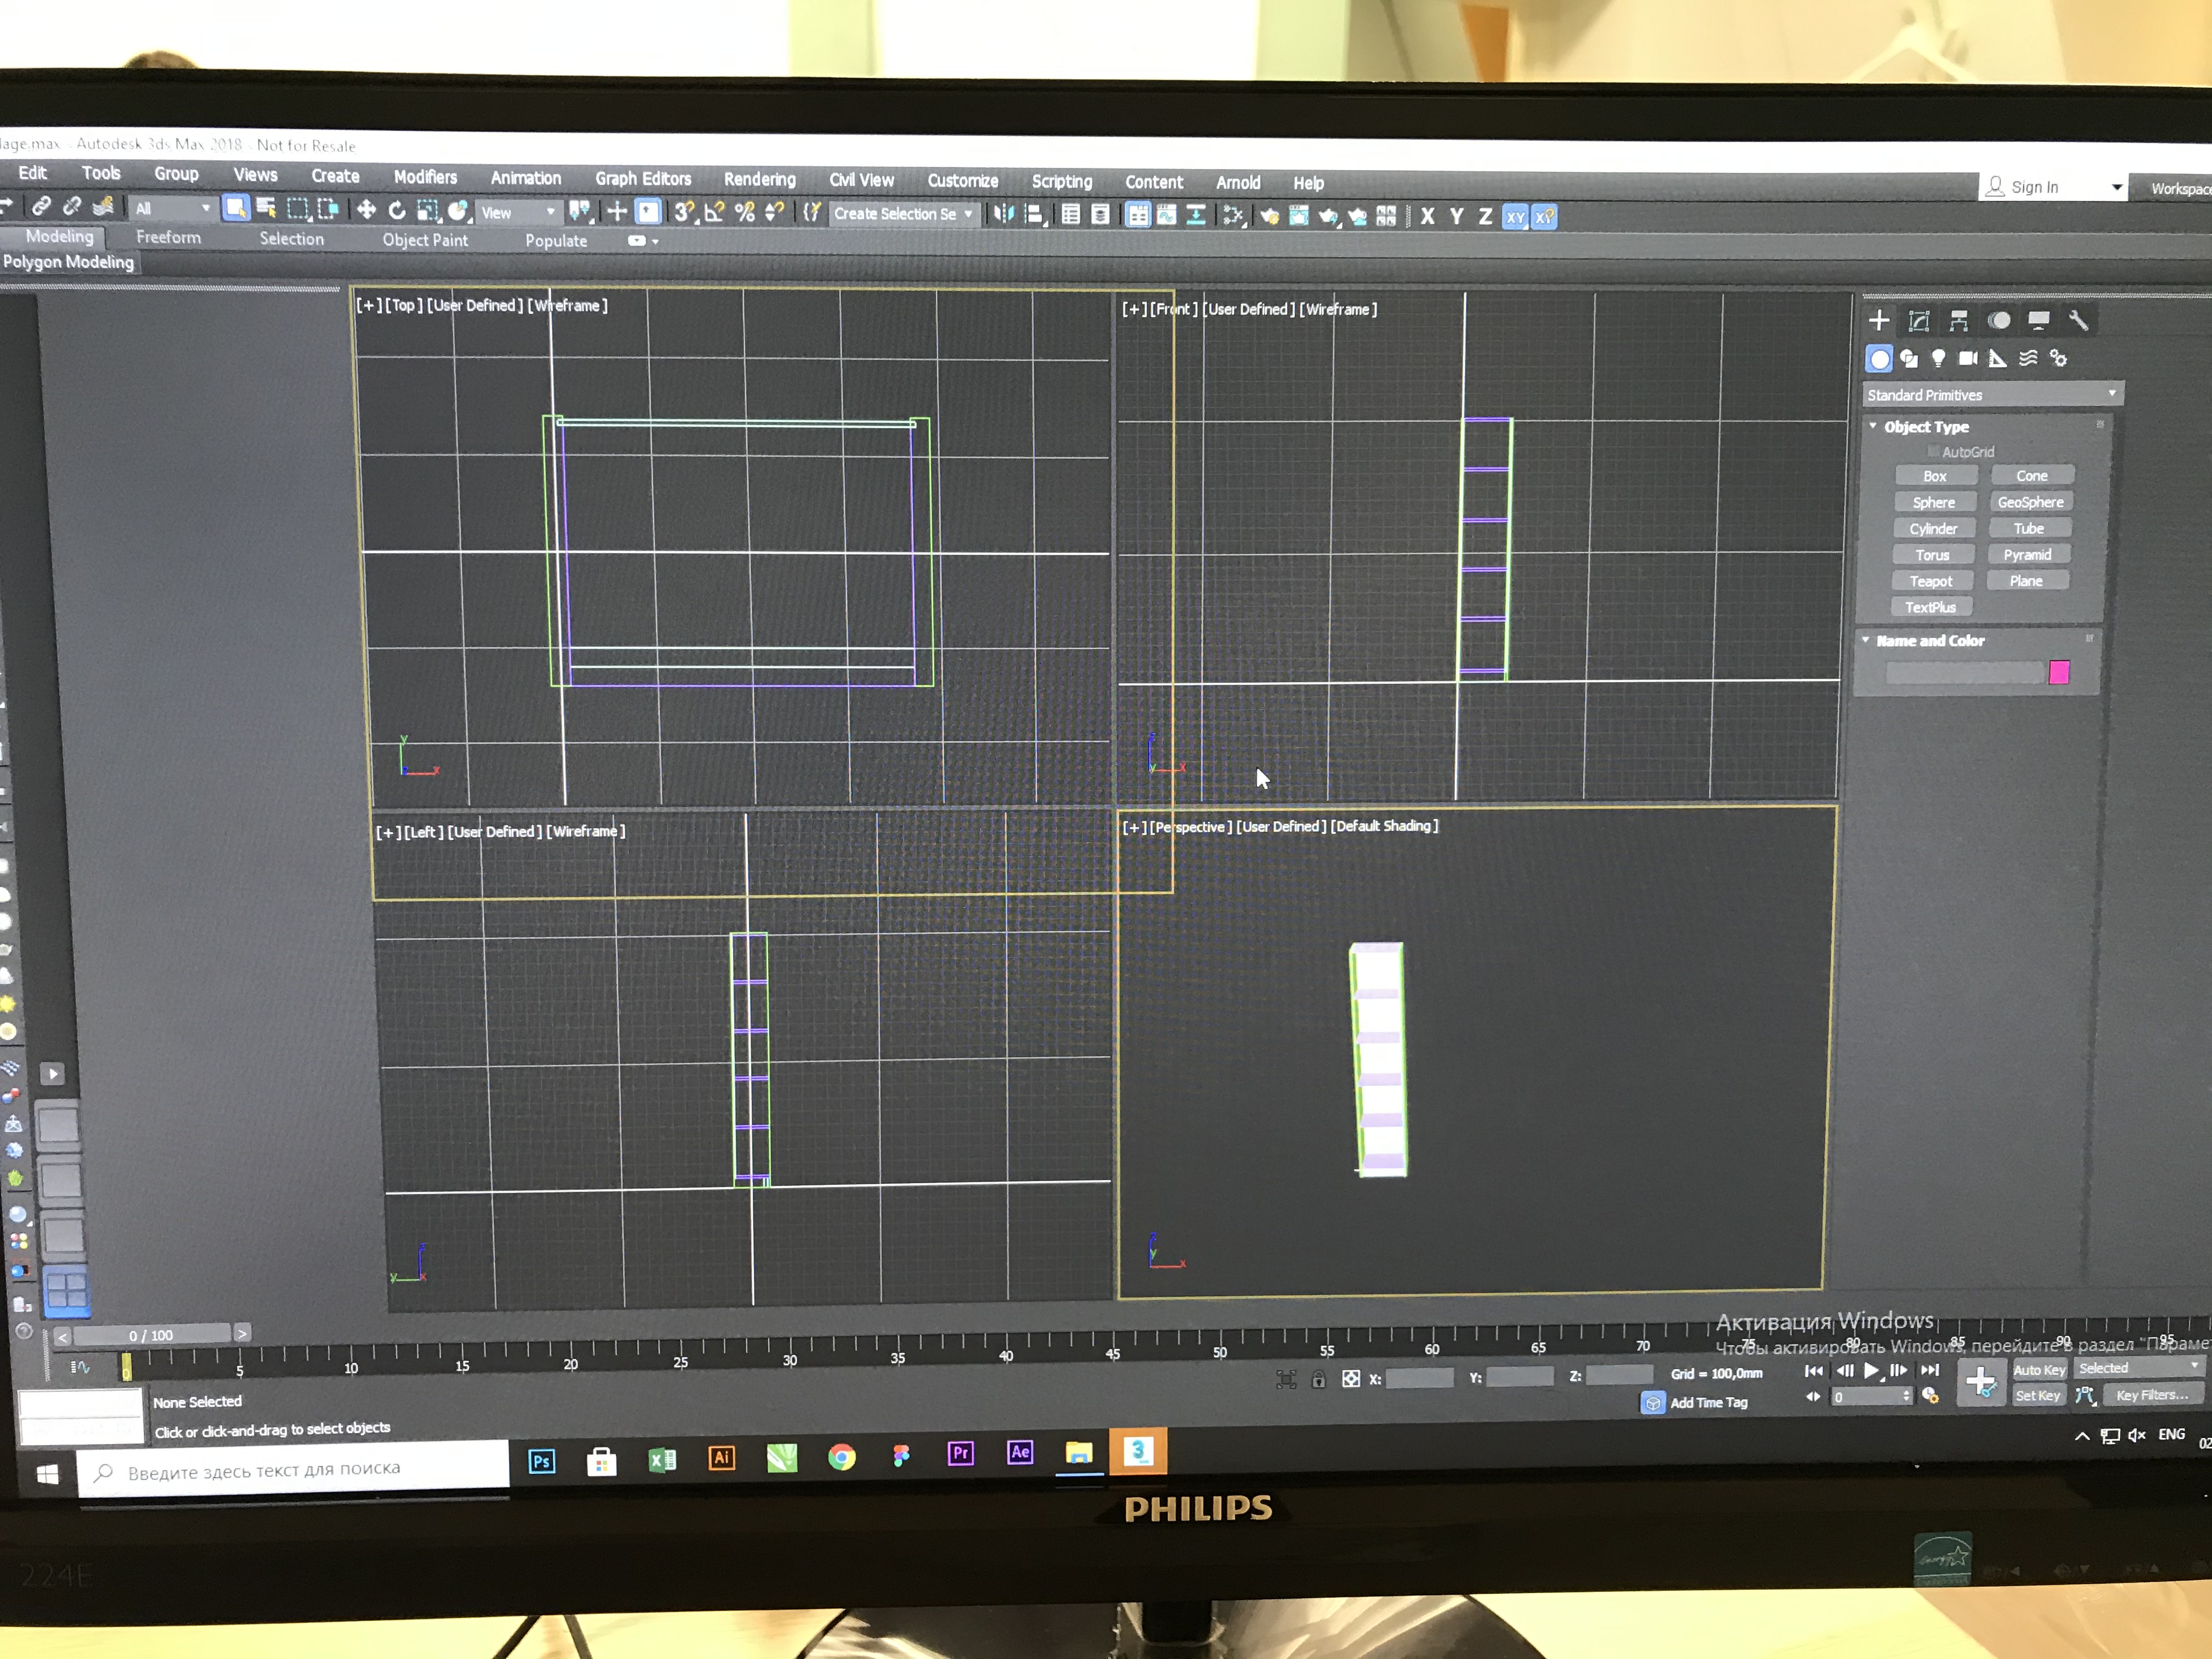This screenshot has height=1659, width=2212.
Task: Click the Angle Snap toggle icon
Action: [714, 213]
